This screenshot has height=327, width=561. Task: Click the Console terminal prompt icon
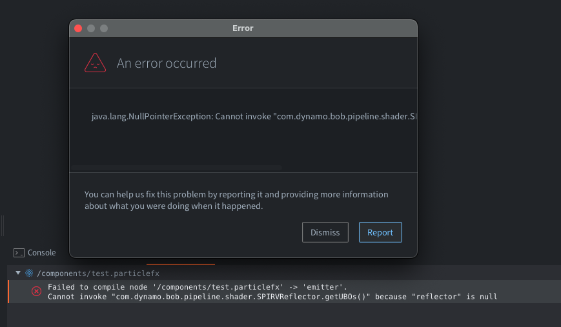point(19,253)
